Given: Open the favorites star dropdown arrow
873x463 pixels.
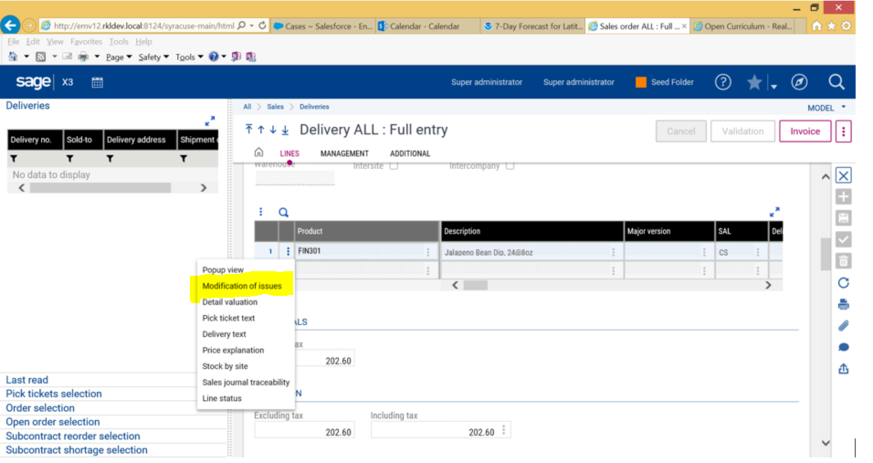Looking at the screenshot, I should pos(773,86).
